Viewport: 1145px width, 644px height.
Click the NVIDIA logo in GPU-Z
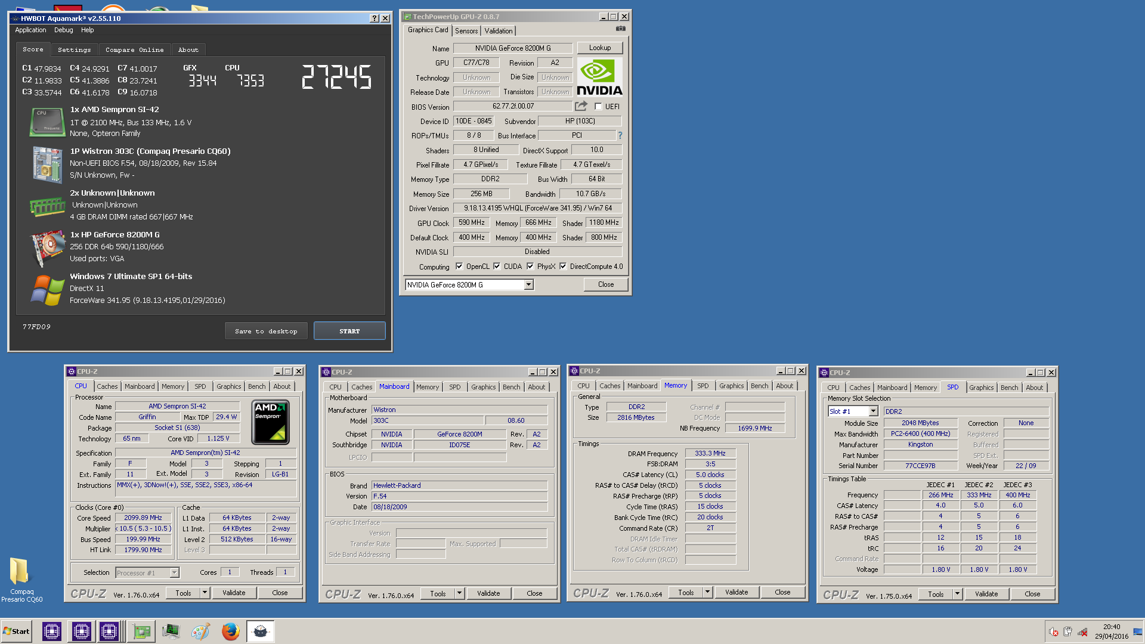pyautogui.click(x=599, y=77)
